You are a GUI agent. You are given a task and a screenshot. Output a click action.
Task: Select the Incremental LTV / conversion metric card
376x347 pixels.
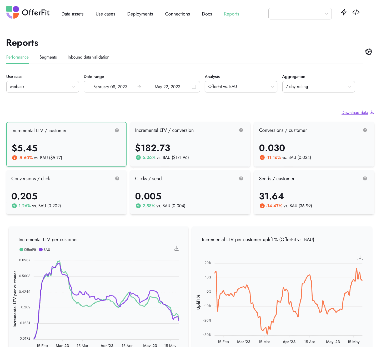(190, 144)
